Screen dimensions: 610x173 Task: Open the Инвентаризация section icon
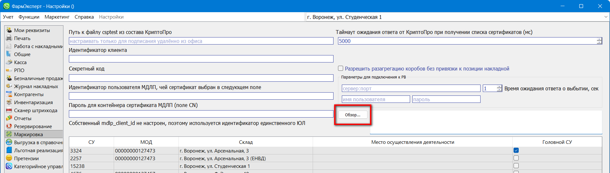coord(9,102)
